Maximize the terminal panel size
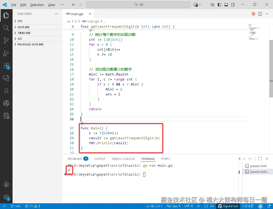The image size is (273, 209). click(260, 159)
